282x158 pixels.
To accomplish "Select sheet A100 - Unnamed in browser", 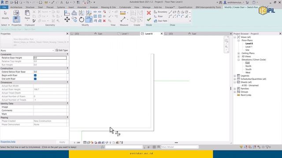I will coord(250,86).
